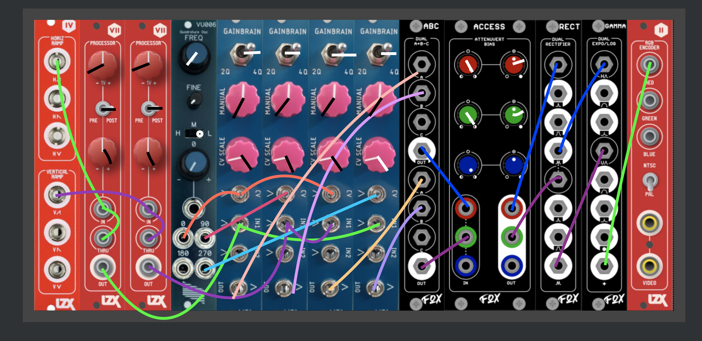Select the topmost A input jack on ABC
The image size is (702, 341).
coord(421,64)
